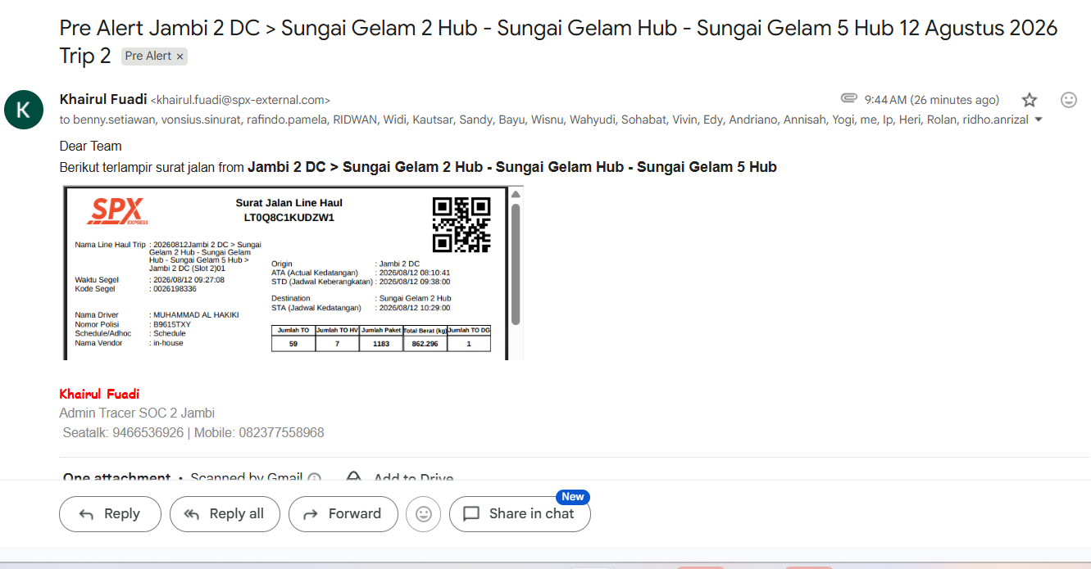Click the Kode Segel value 0026198336
Image resolution: width=1091 pixels, height=569 pixels.
click(x=175, y=289)
